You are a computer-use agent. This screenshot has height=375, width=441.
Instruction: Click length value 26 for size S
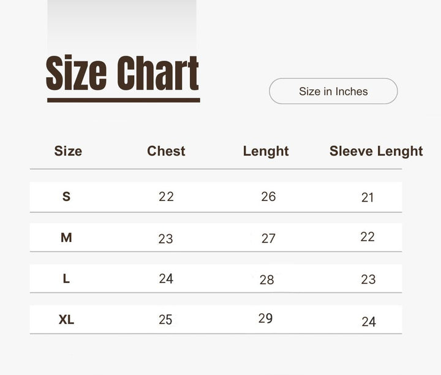pos(268,197)
